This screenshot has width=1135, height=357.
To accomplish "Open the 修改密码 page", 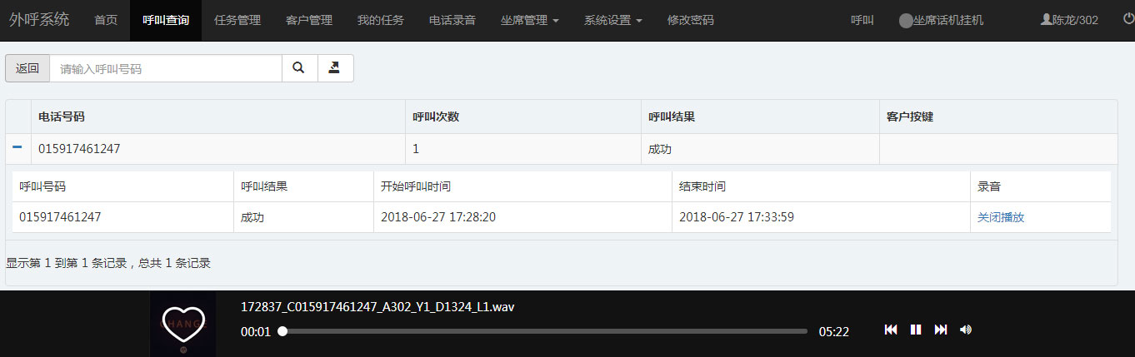I will click(x=691, y=20).
